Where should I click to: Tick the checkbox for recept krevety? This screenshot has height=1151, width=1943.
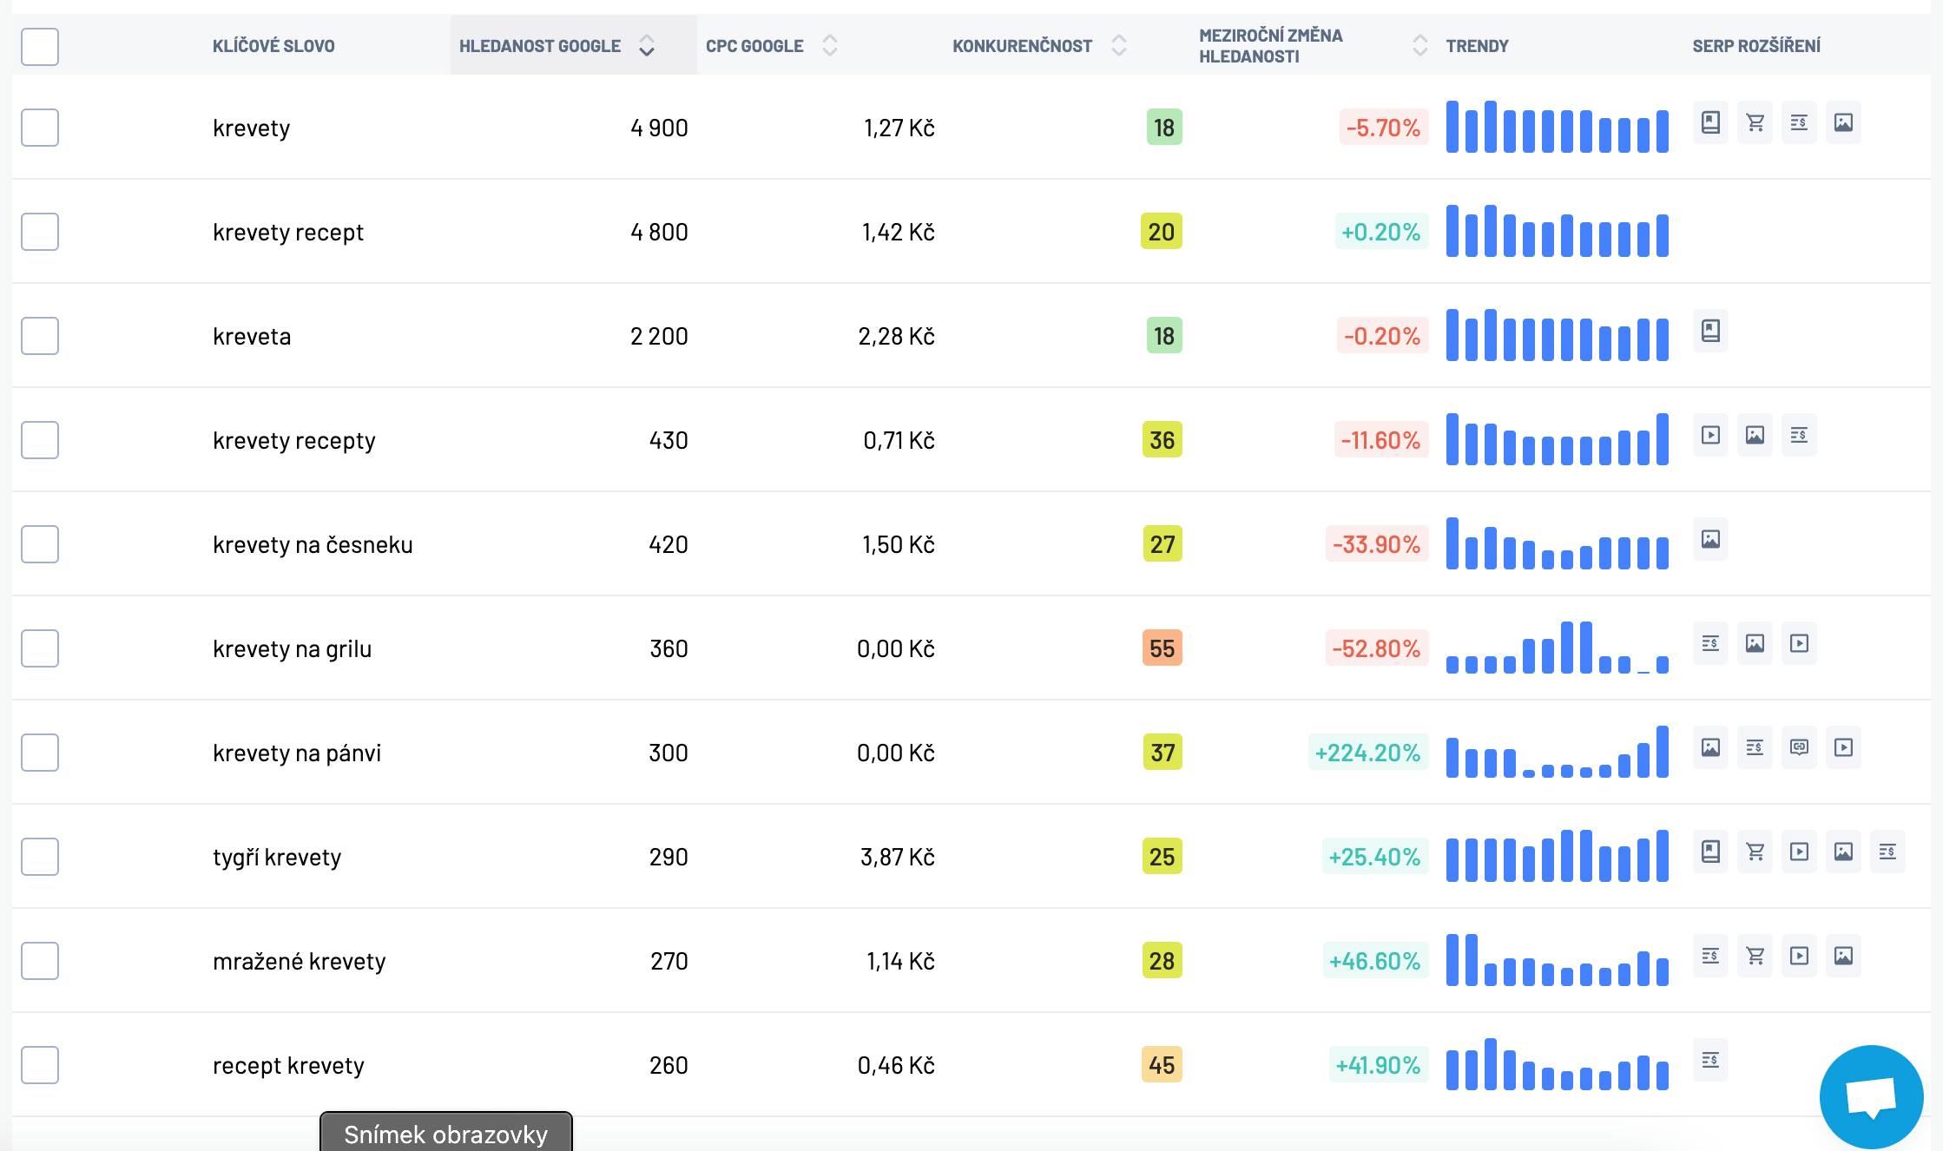[40, 1065]
